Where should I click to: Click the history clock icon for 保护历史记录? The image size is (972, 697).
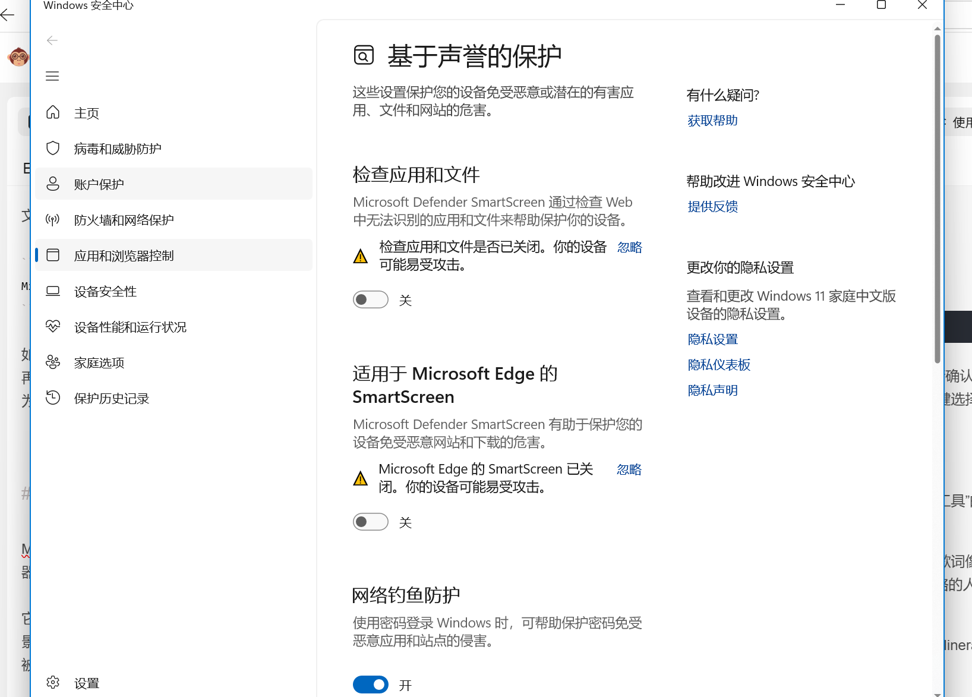[53, 398]
